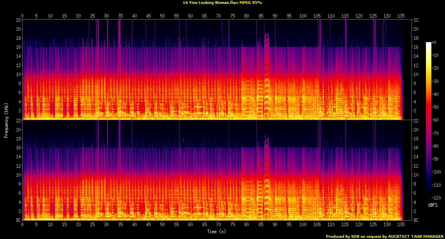The height and width of the screenshot is (239, 445).
Task: Select the 50 second tick on top time axis
Action: (162, 16)
